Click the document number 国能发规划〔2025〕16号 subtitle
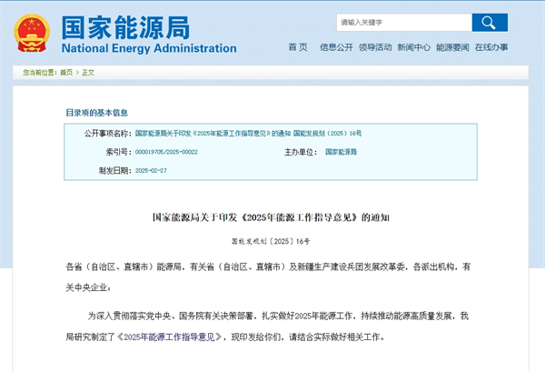 coord(271,241)
